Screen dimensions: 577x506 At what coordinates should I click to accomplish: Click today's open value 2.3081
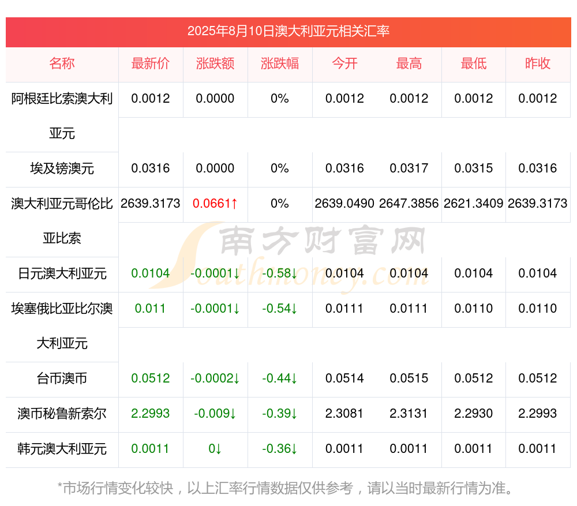(344, 414)
